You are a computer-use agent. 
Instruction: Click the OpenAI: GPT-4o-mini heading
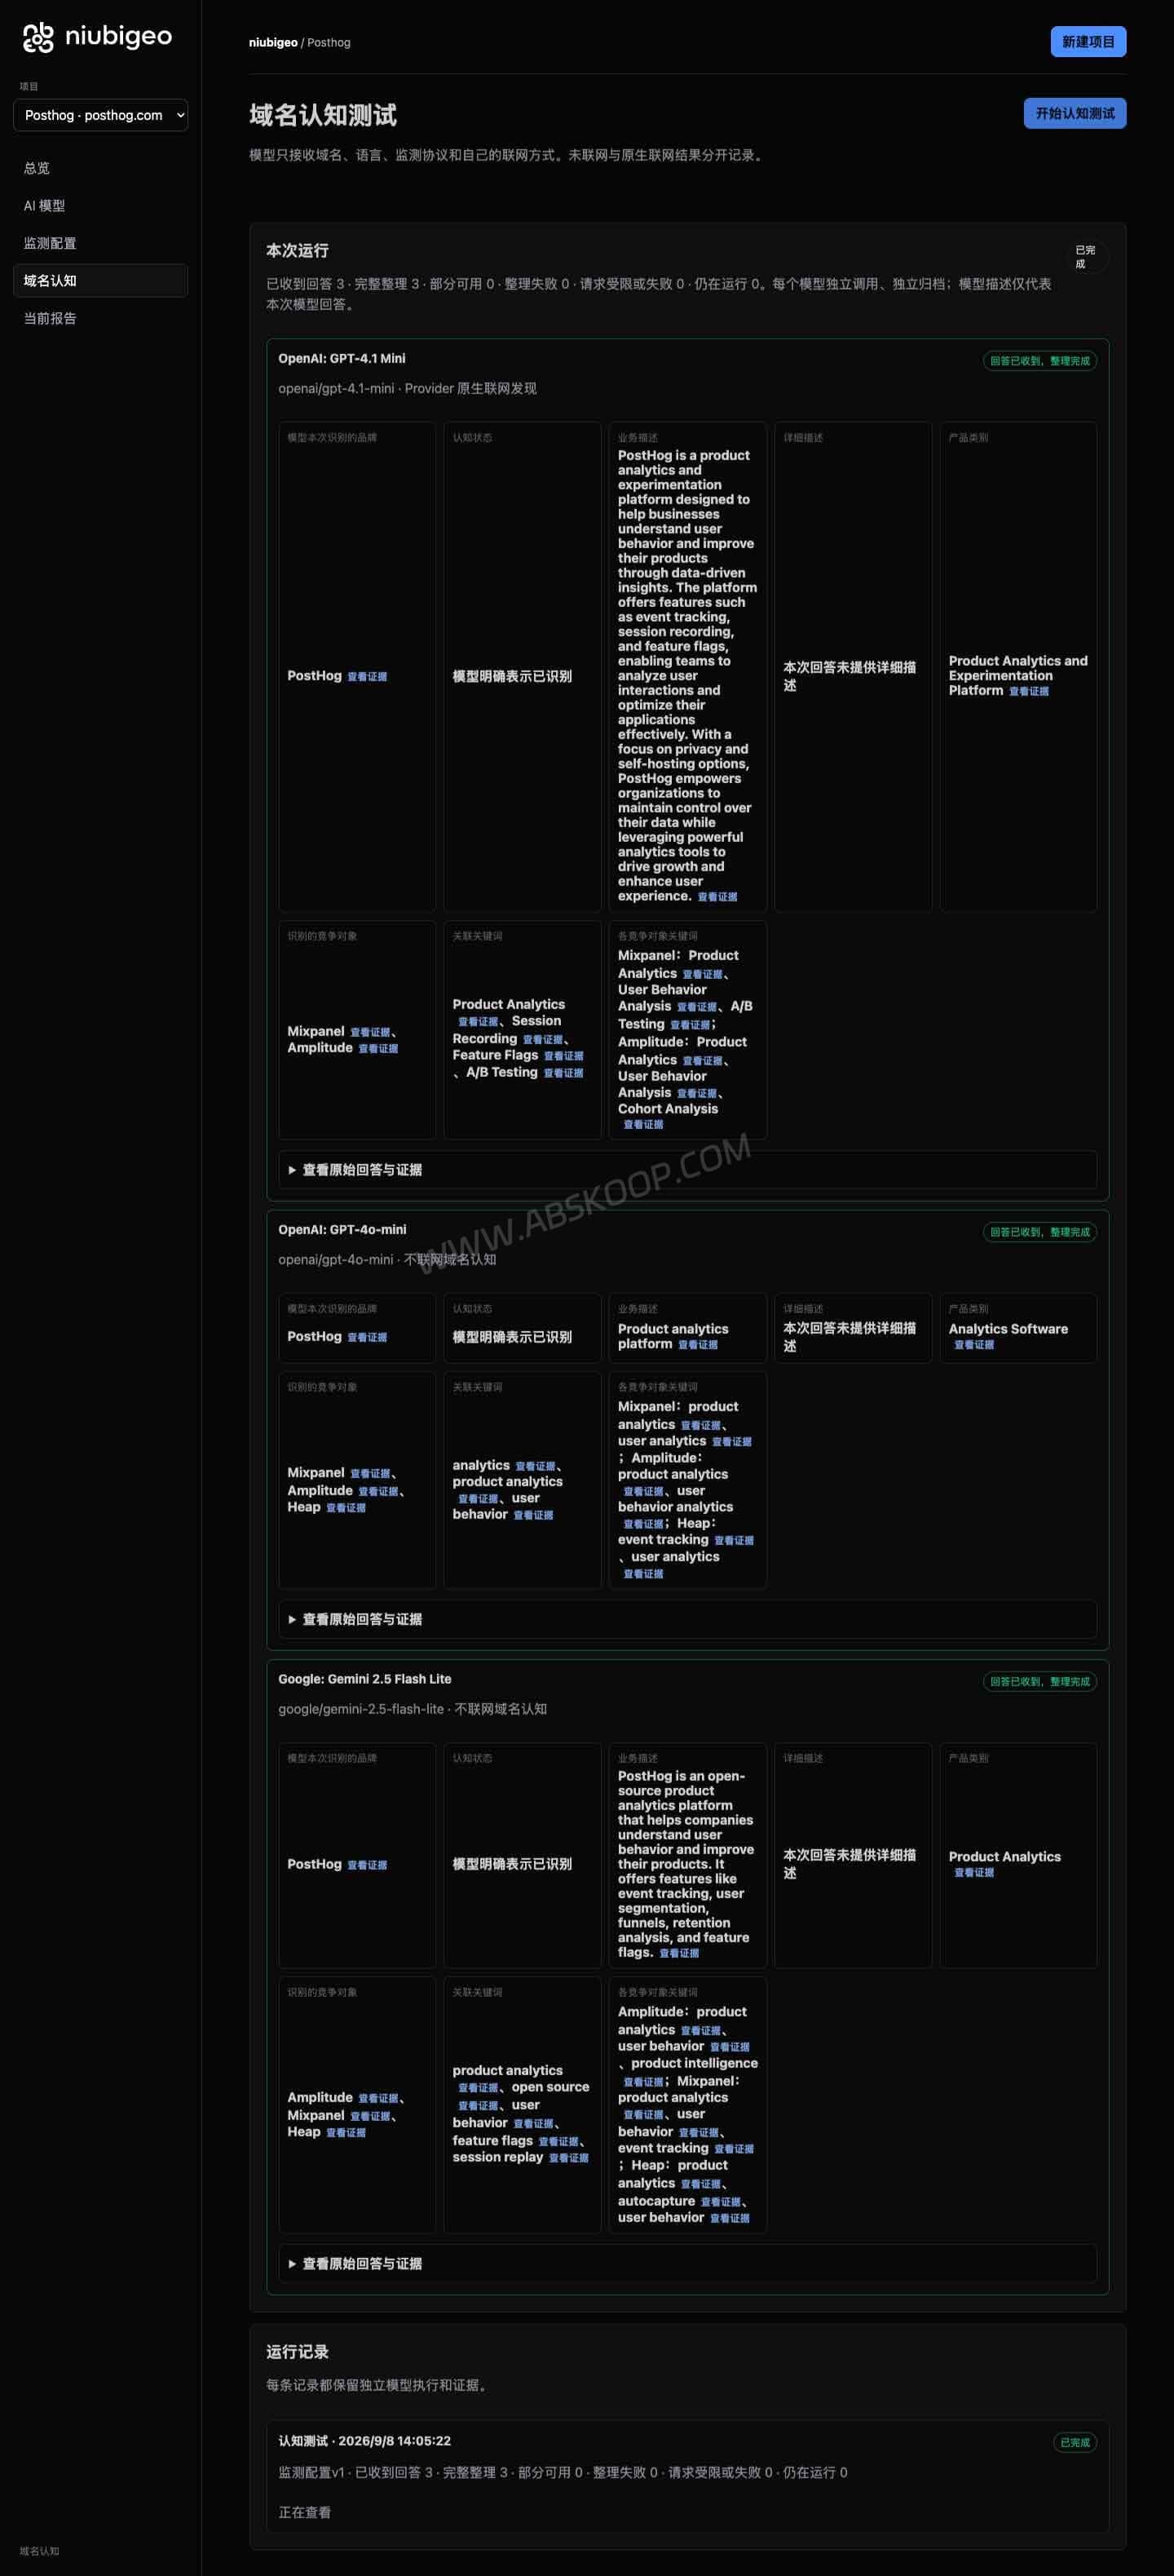(x=342, y=1230)
